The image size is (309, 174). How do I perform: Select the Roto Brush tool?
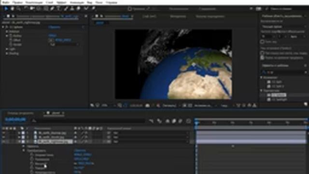tap(86, 9)
